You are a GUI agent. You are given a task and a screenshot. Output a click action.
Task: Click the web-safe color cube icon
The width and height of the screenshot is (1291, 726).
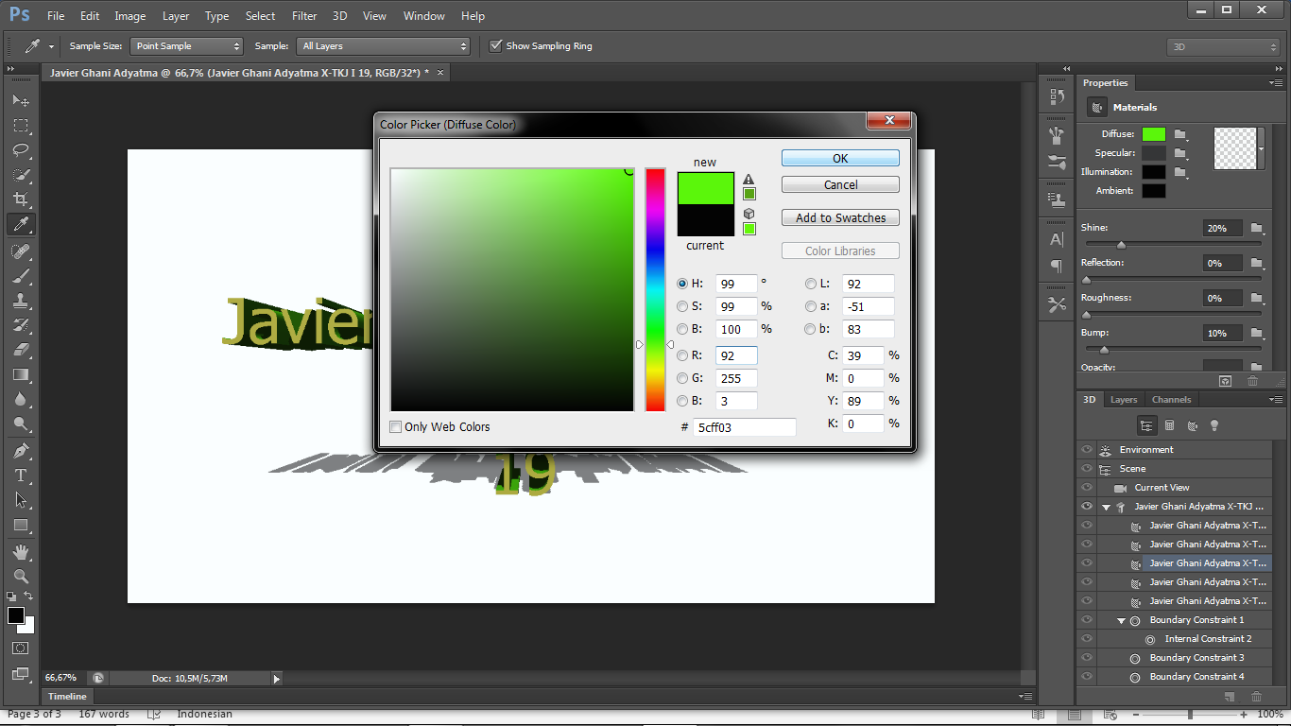click(749, 214)
